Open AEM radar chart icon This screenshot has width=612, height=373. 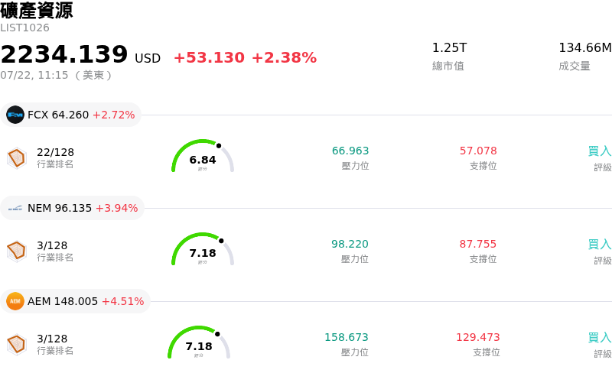tap(17, 345)
